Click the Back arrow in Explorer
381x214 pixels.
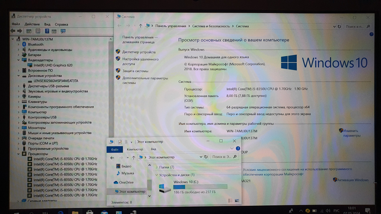(x=112, y=157)
